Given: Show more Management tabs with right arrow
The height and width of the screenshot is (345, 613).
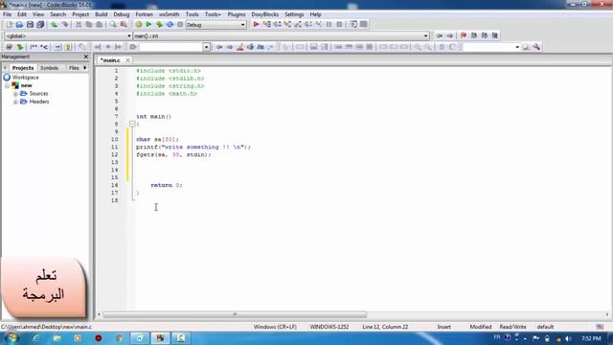Looking at the screenshot, I should pos(85,68).
